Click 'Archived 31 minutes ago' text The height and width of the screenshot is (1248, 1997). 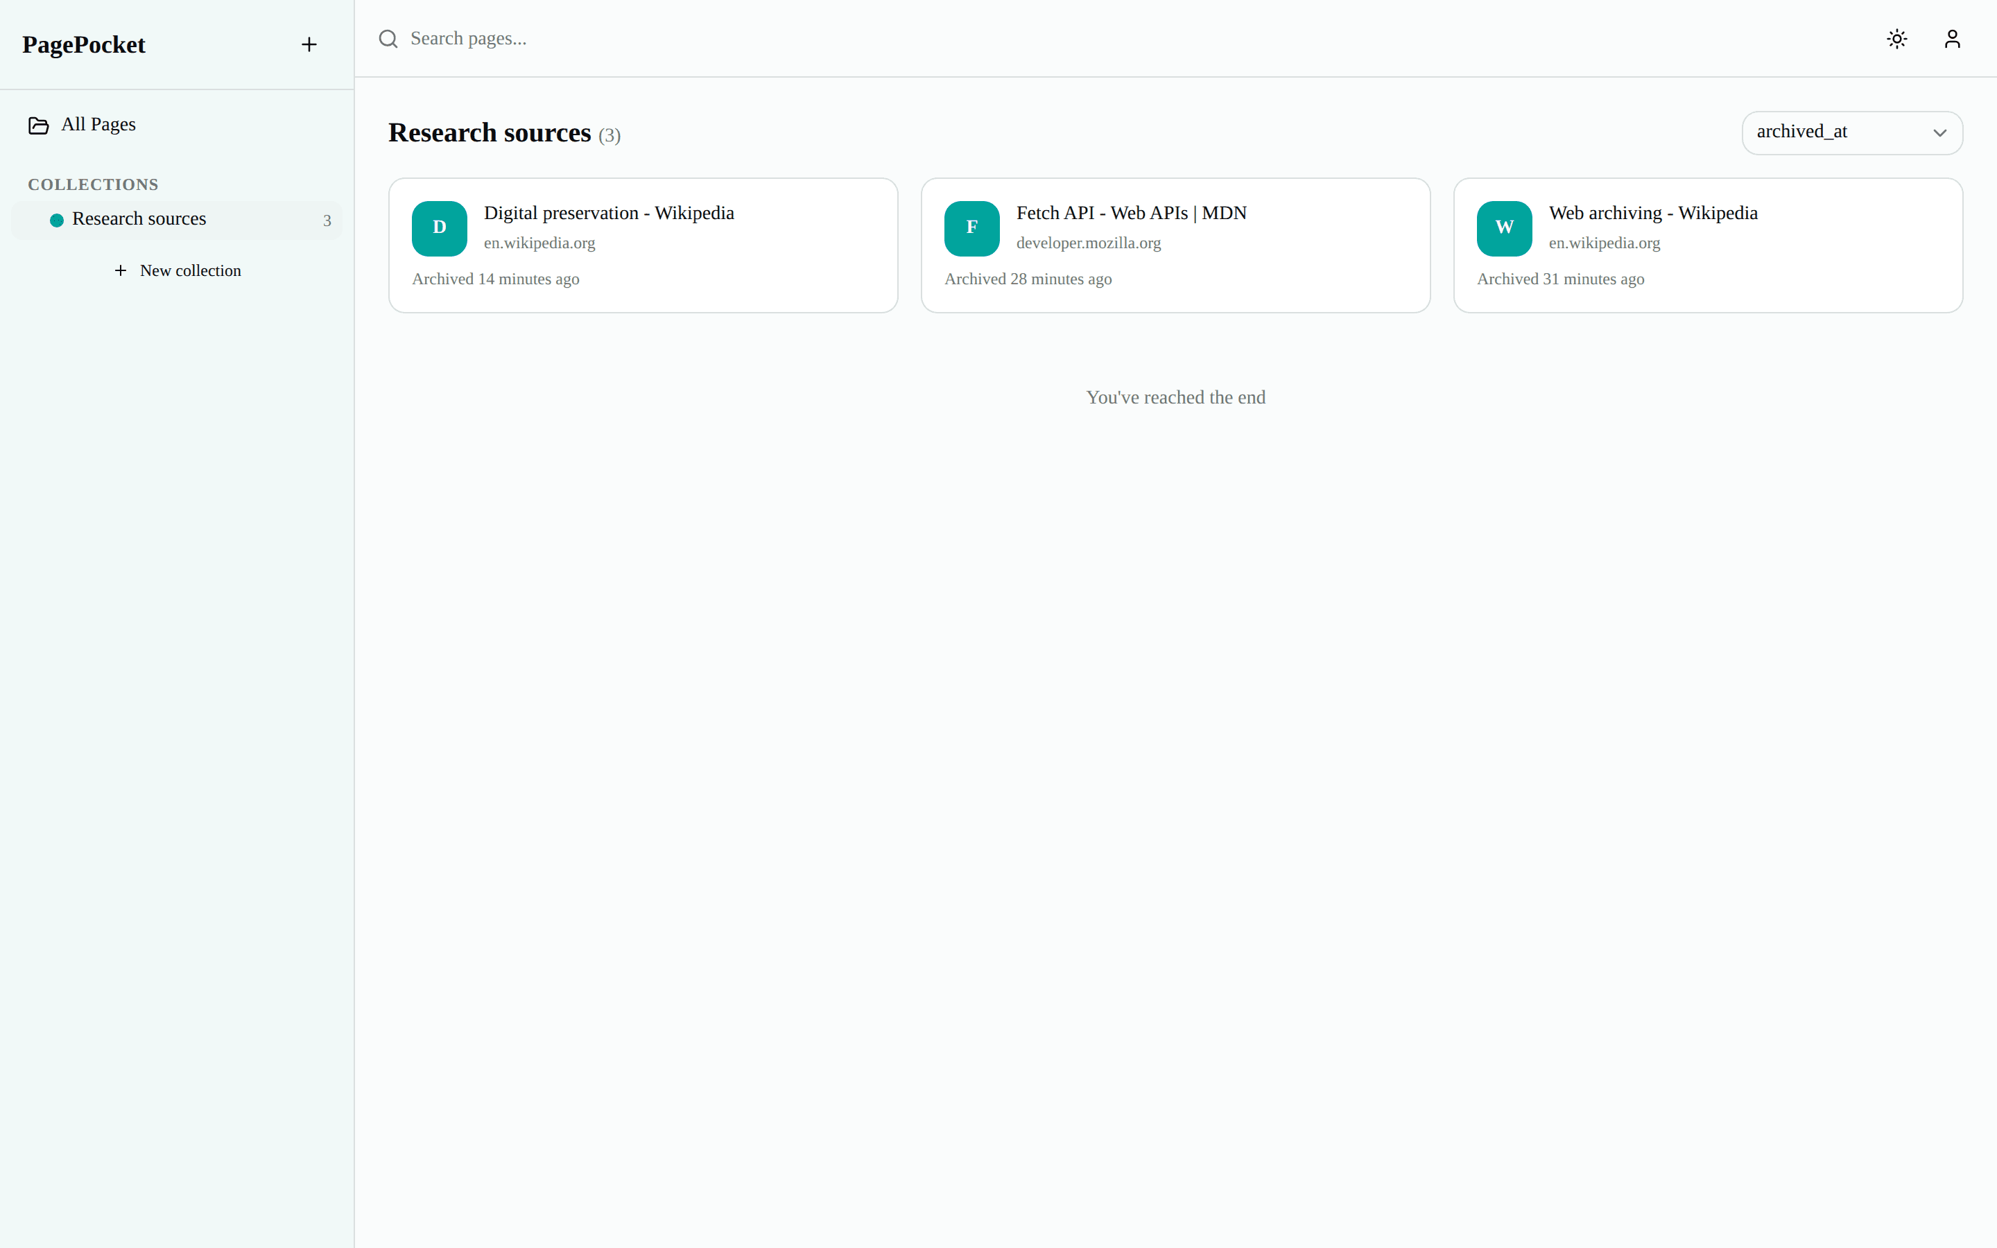pos(1560,279)
